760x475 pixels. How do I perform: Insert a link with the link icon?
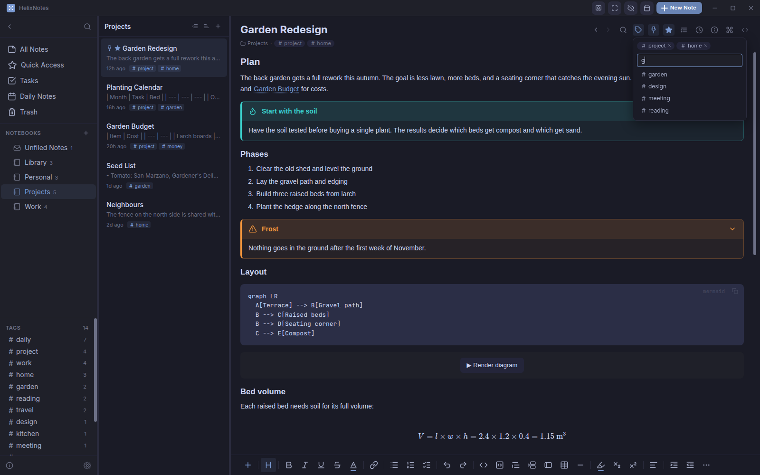point(374,465)
